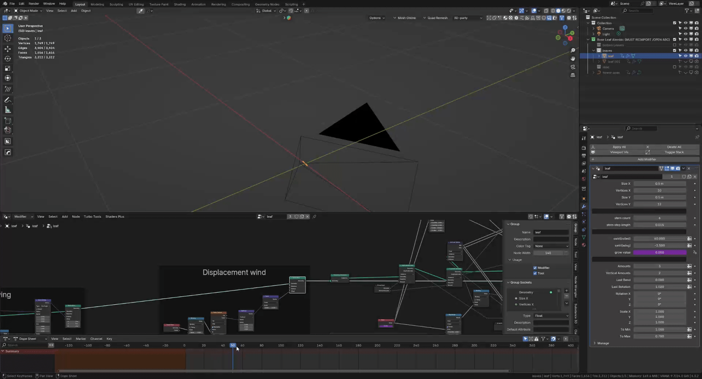Viewport: 702px width, 379px height.
Task: Expand the flower open item
Action: click(593, 72)
